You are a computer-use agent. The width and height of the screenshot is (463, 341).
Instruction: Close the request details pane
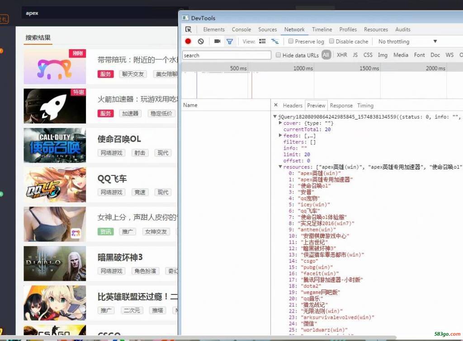click(x=276, y=105)
